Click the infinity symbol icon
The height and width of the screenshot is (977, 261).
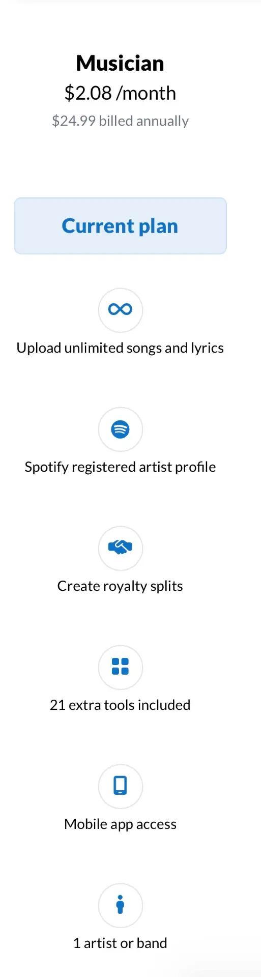[x=120, y=309]
